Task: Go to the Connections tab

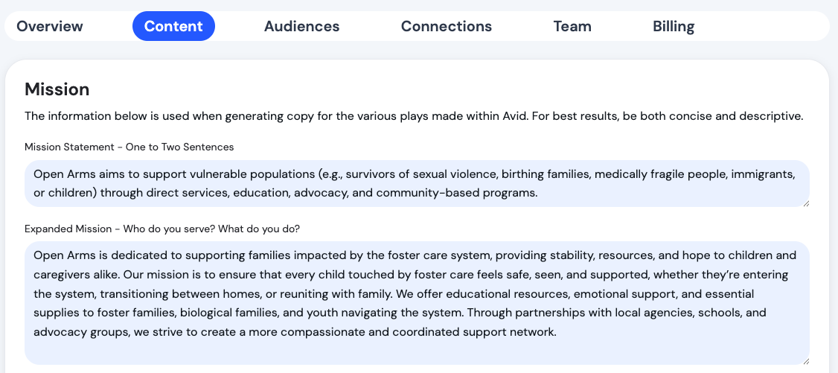Action: [x=446, y=27]
